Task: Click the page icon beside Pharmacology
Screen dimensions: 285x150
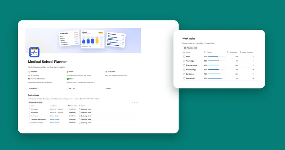Action: 184,65
